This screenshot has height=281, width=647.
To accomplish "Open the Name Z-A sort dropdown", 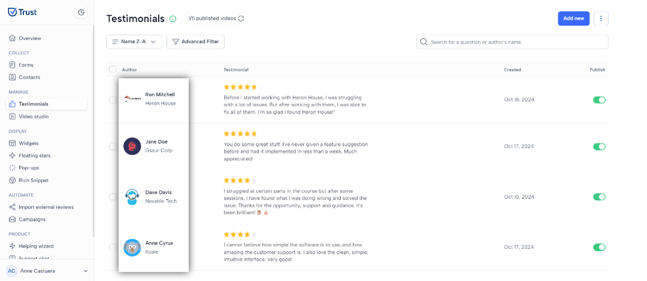I will click(134, 42).
